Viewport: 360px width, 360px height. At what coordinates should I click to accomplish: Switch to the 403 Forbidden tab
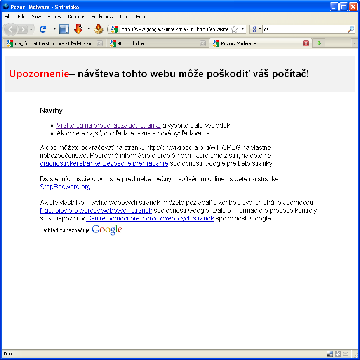coord(158,43)
